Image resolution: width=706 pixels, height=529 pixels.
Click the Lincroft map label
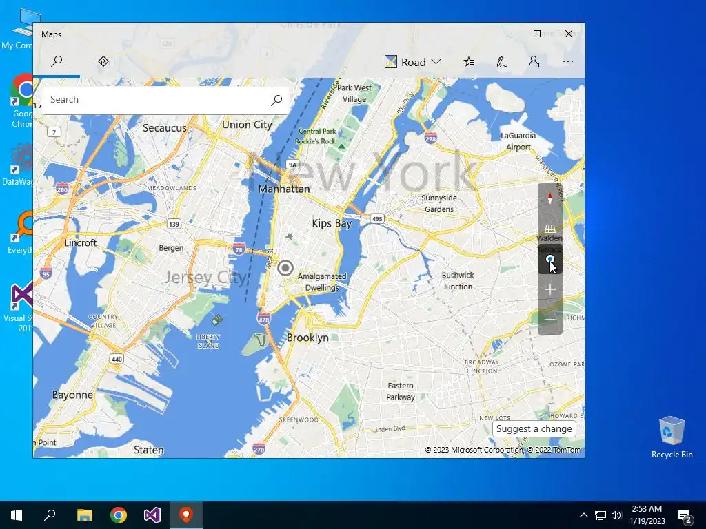coord(81,243)
